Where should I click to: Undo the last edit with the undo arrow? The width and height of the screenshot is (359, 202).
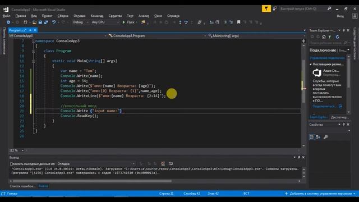[54, 22]
